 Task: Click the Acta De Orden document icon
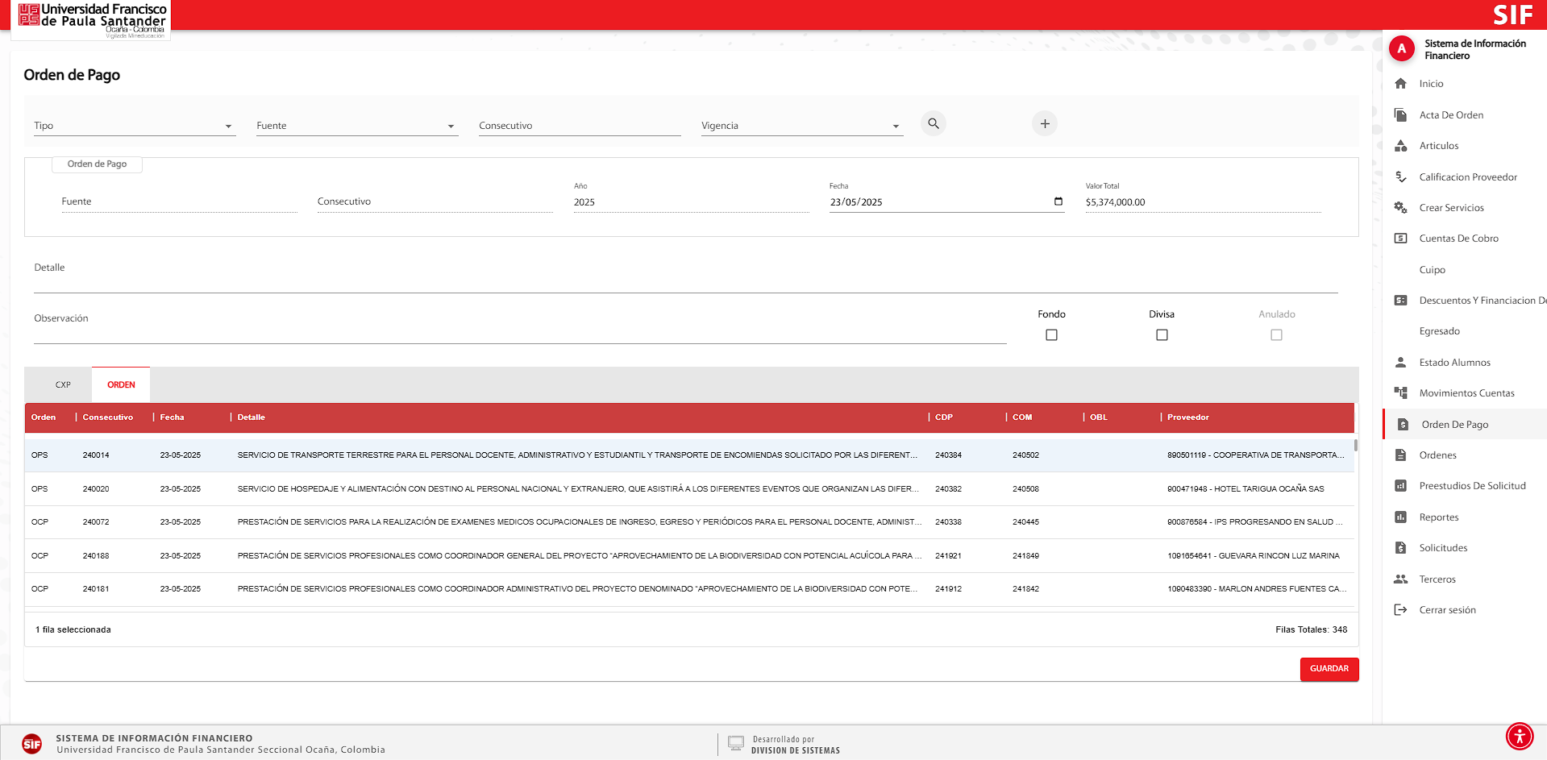coord(1401,114)
